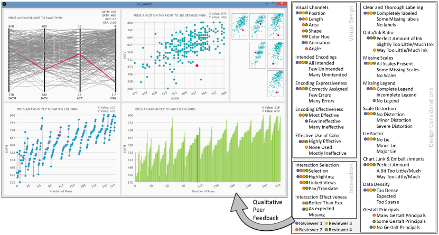Select the ACT axis label in parallel coordinates
This screenshot has height=235, width=439.
(80, 99)
